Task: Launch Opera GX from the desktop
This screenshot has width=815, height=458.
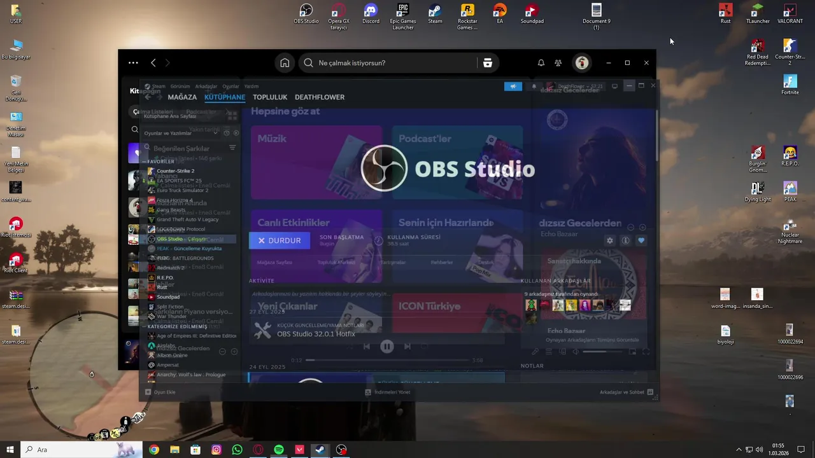Action: point(338,17)
